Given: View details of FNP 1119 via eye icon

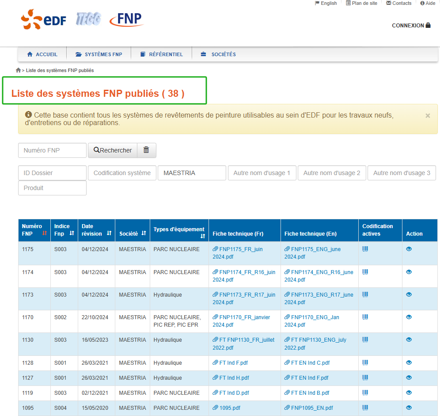Looking at the screenshot, I should click(409, 393).
